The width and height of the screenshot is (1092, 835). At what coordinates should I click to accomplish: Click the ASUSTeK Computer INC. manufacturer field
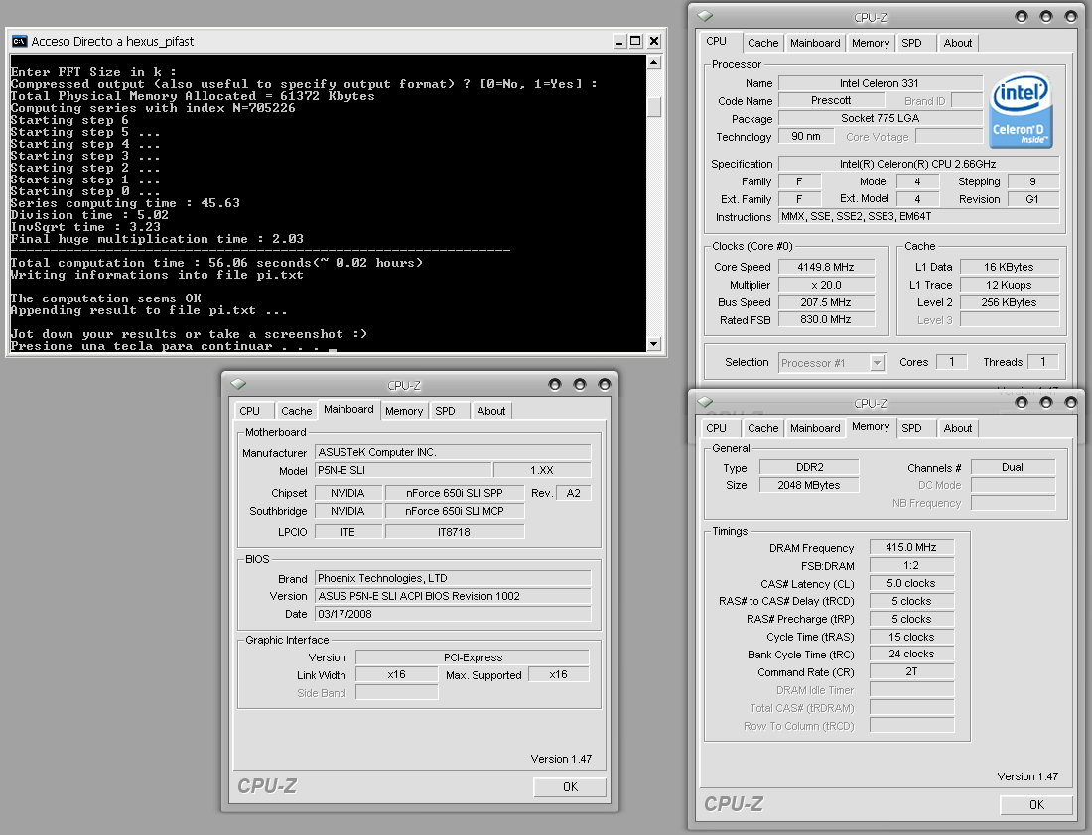(x=453, y=452)
